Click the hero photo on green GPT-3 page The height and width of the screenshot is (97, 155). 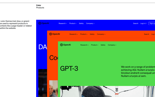(x=108, y=91)
